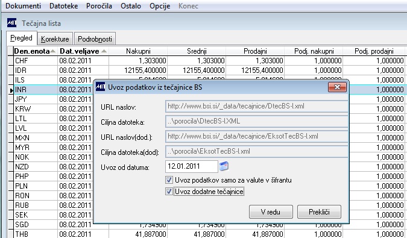Click the Uvoz od datuma date field
Screen dimensions: 407x238
click(192, 166)
